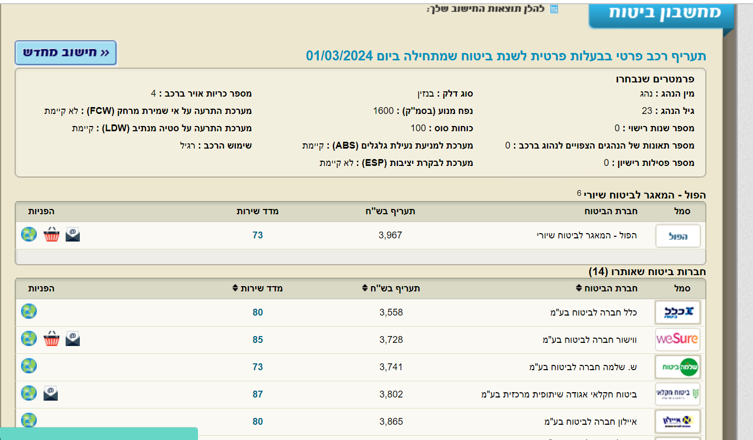Screen dimensions: 753x440
Task: Click the שלמה ביטוח company logo
Action: pyautogui.click(x=678, y=367)
